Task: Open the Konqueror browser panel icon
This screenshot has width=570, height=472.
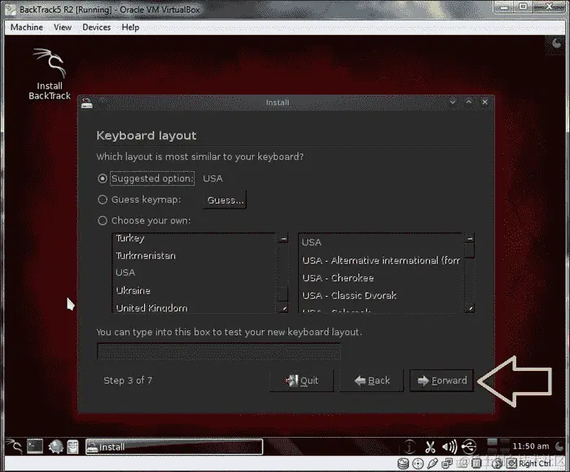Action: point(55,447)
